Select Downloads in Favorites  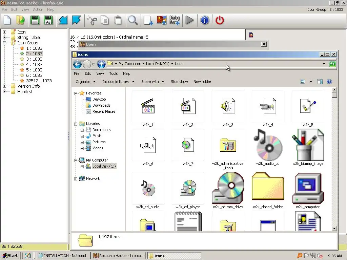click(101, 105)
